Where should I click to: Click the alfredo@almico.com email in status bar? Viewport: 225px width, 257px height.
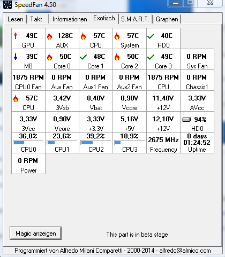[x=185, y=251]
